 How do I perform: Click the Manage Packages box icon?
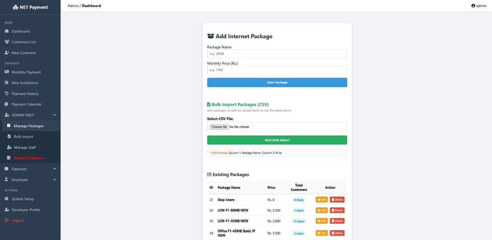9,126
